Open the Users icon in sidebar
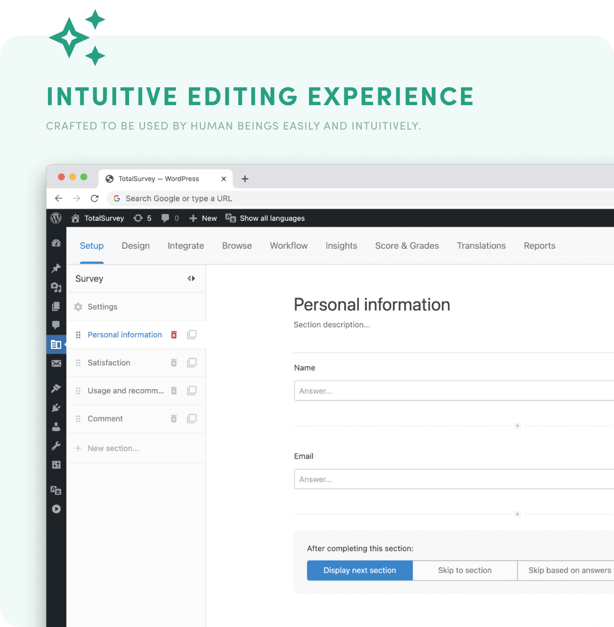Screen dimensions: 614x627 click(56, 427)
